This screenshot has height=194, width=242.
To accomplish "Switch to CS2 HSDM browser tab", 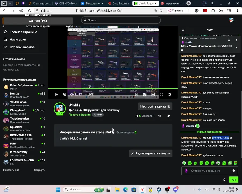I will coord(66,4).
